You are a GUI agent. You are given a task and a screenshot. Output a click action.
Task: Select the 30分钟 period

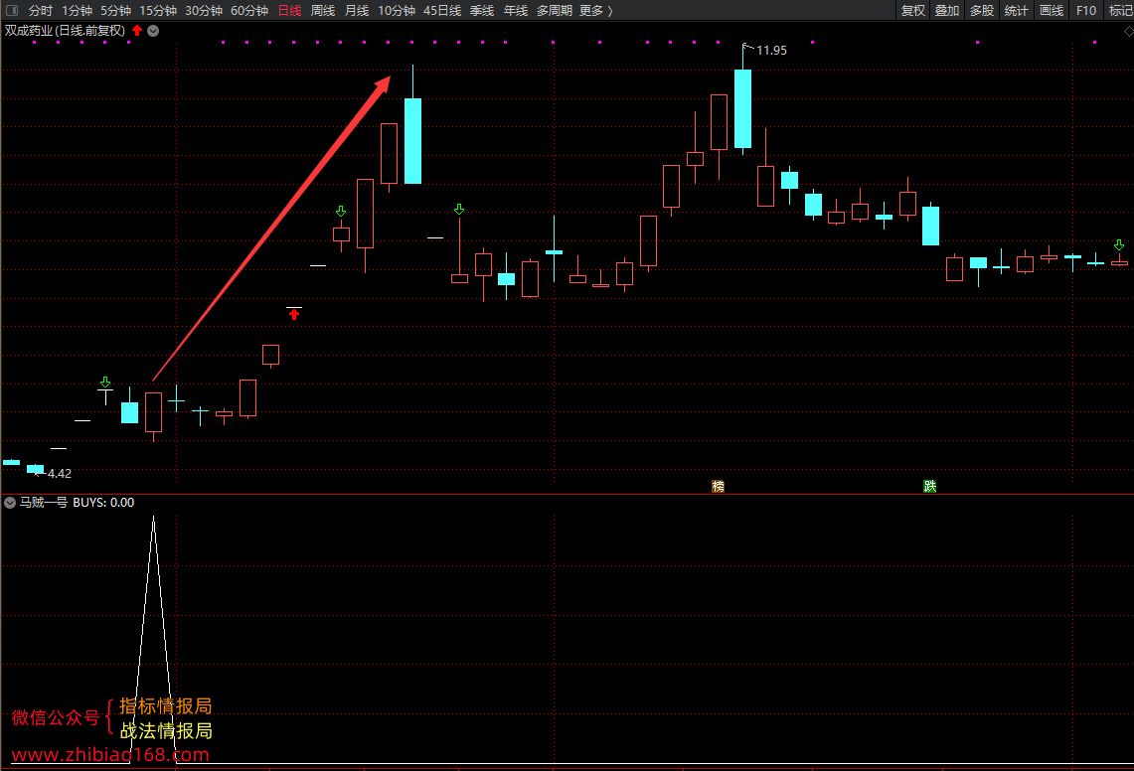click(203, 10)
